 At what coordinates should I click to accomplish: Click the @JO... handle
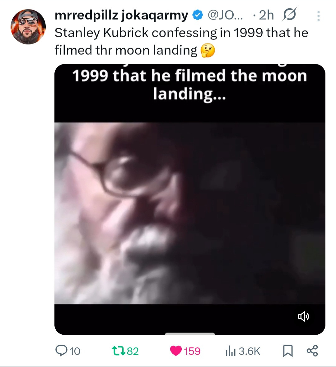[x=225, y=15]
